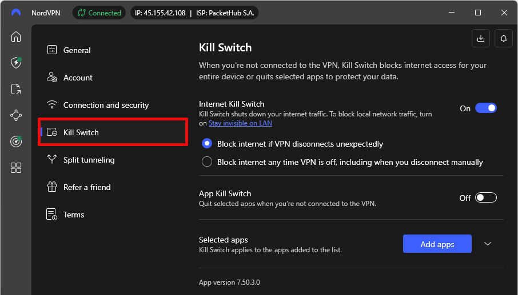Expand the Selected apps chevron

488,244
